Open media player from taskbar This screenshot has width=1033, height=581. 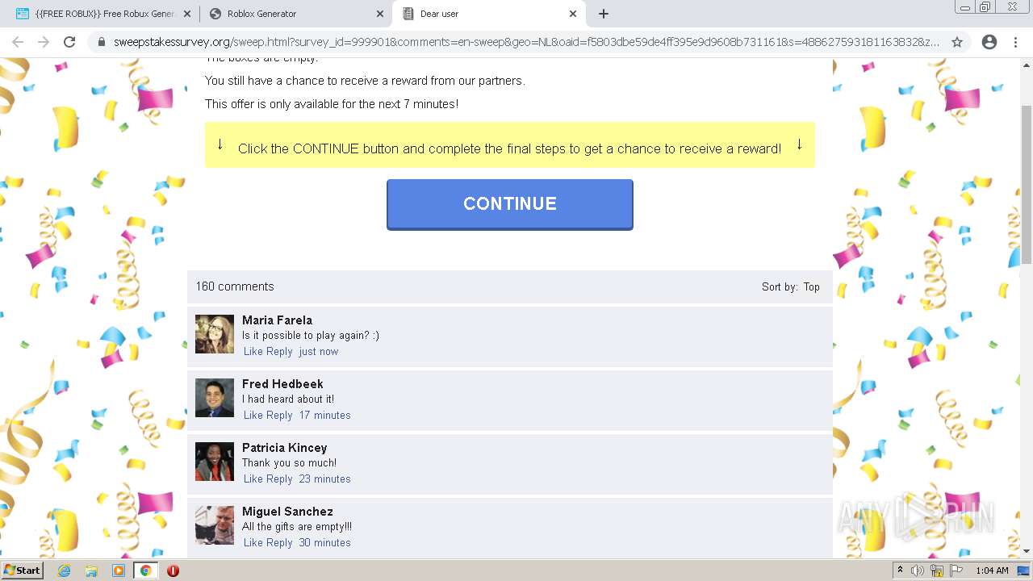tap(119, 571)
